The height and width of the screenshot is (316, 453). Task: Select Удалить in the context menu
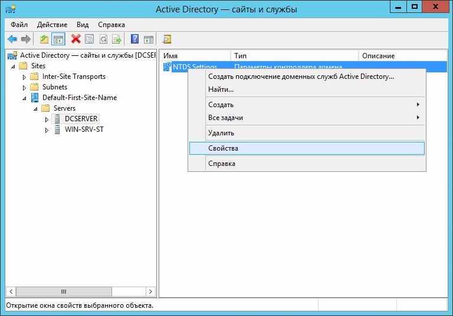click(221, 133)
